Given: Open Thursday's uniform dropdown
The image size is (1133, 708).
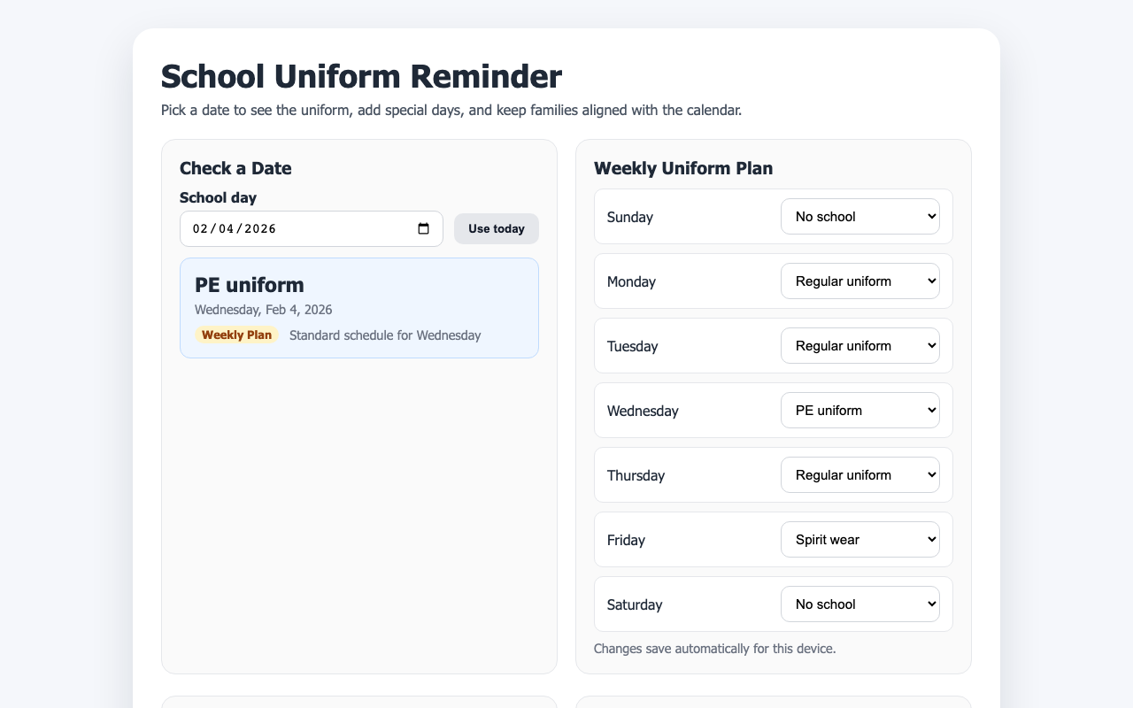Looking at the screenshot, I should 859,474.
